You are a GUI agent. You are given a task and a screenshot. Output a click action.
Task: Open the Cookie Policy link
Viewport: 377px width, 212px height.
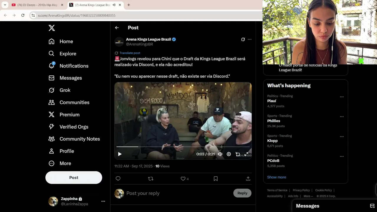(x=323, y=191)
